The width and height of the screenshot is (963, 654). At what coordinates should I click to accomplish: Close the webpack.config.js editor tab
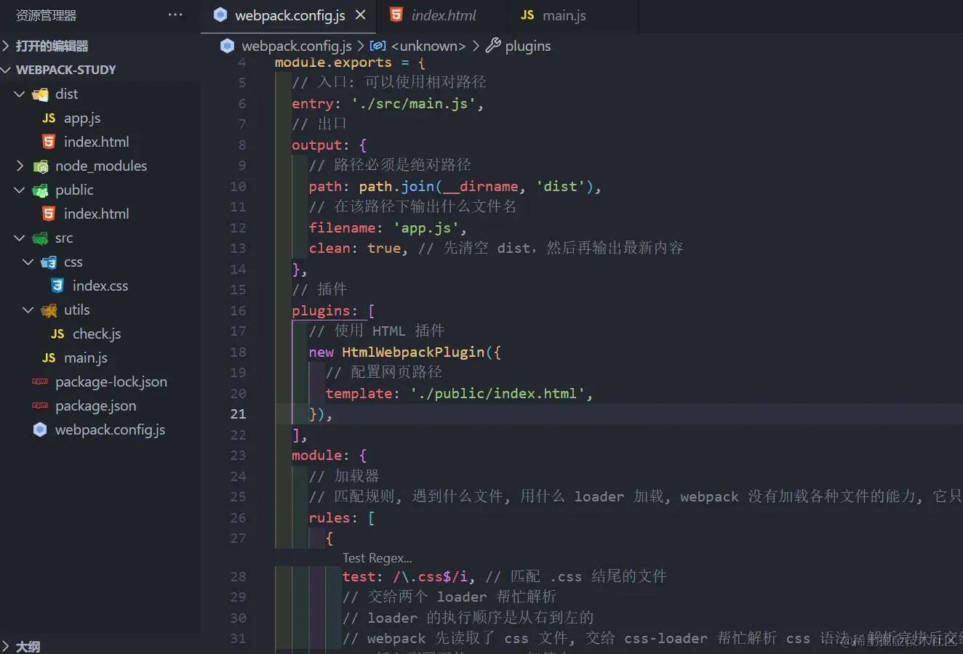[x=360, y=15]
